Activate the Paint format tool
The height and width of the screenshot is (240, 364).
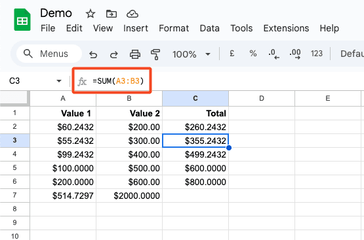tap(155, 54)
